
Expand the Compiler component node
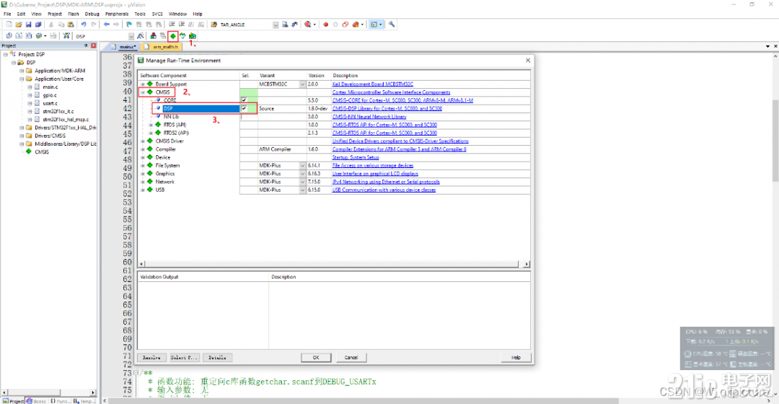pos(143,149)
